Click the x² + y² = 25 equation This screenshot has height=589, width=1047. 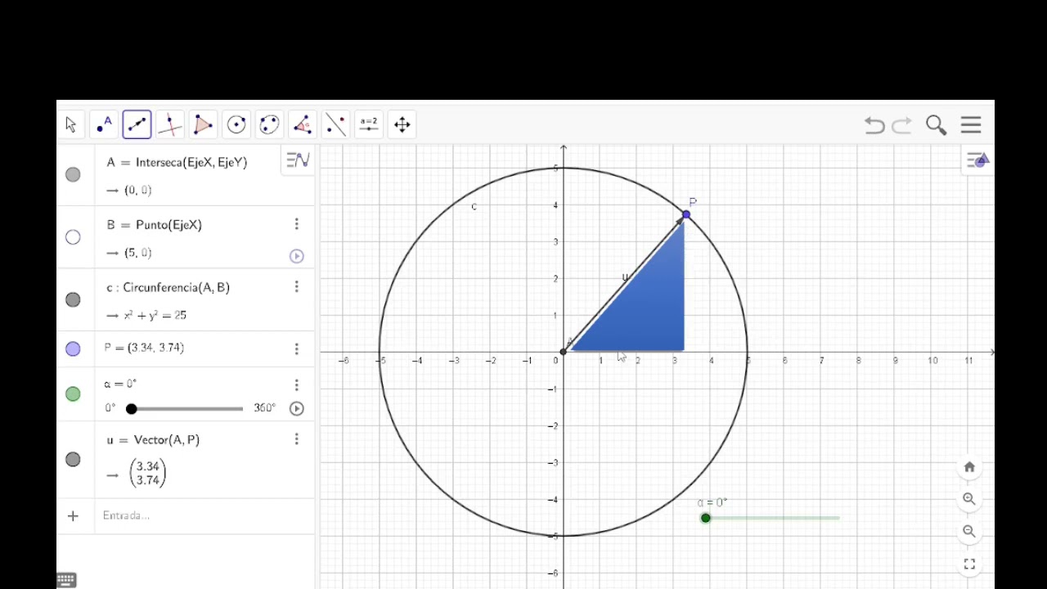click(x=156, y=315)
